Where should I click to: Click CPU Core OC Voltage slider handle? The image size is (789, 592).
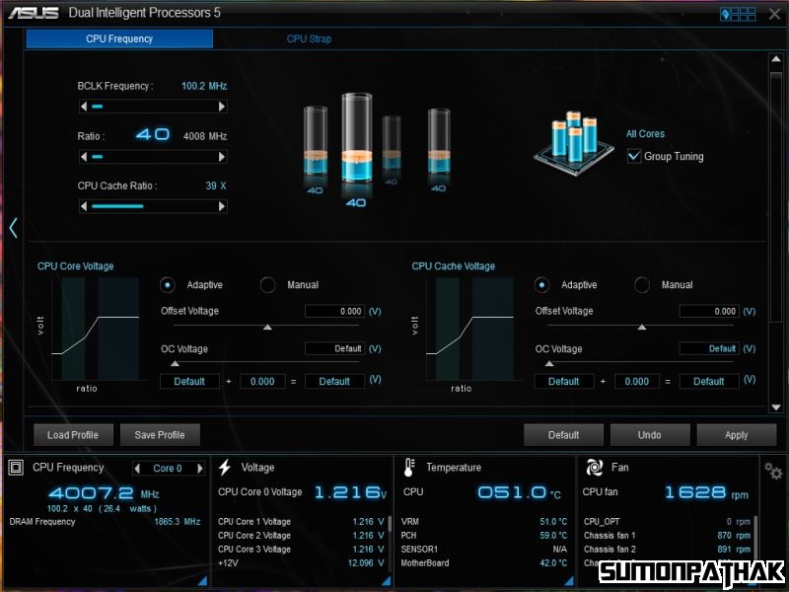tap(175, 363)
